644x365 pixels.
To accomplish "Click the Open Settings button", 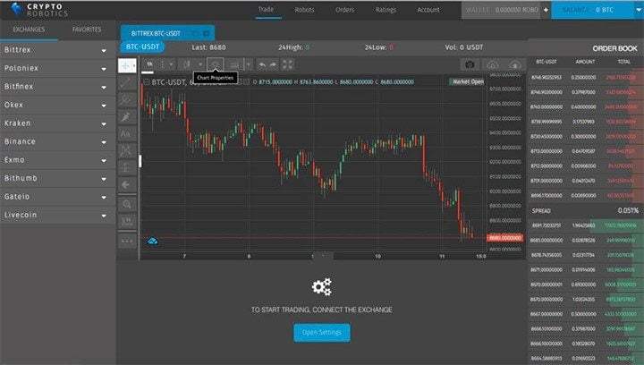I will coord(322,333).
